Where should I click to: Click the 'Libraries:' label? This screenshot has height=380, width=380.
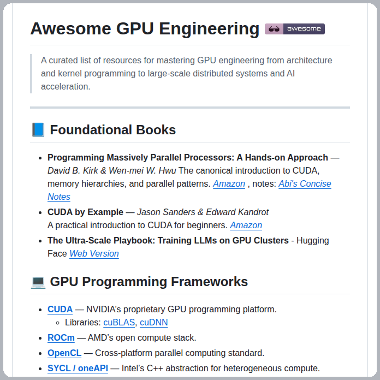click(x=83, y=322)
